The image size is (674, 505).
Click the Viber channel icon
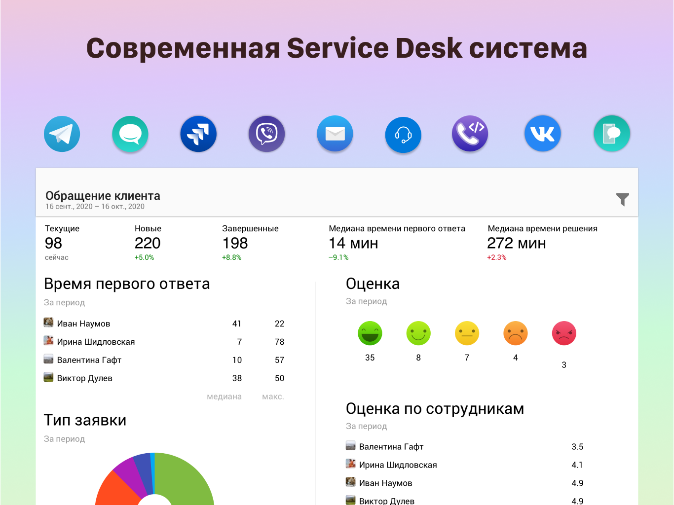click(267, 134)
